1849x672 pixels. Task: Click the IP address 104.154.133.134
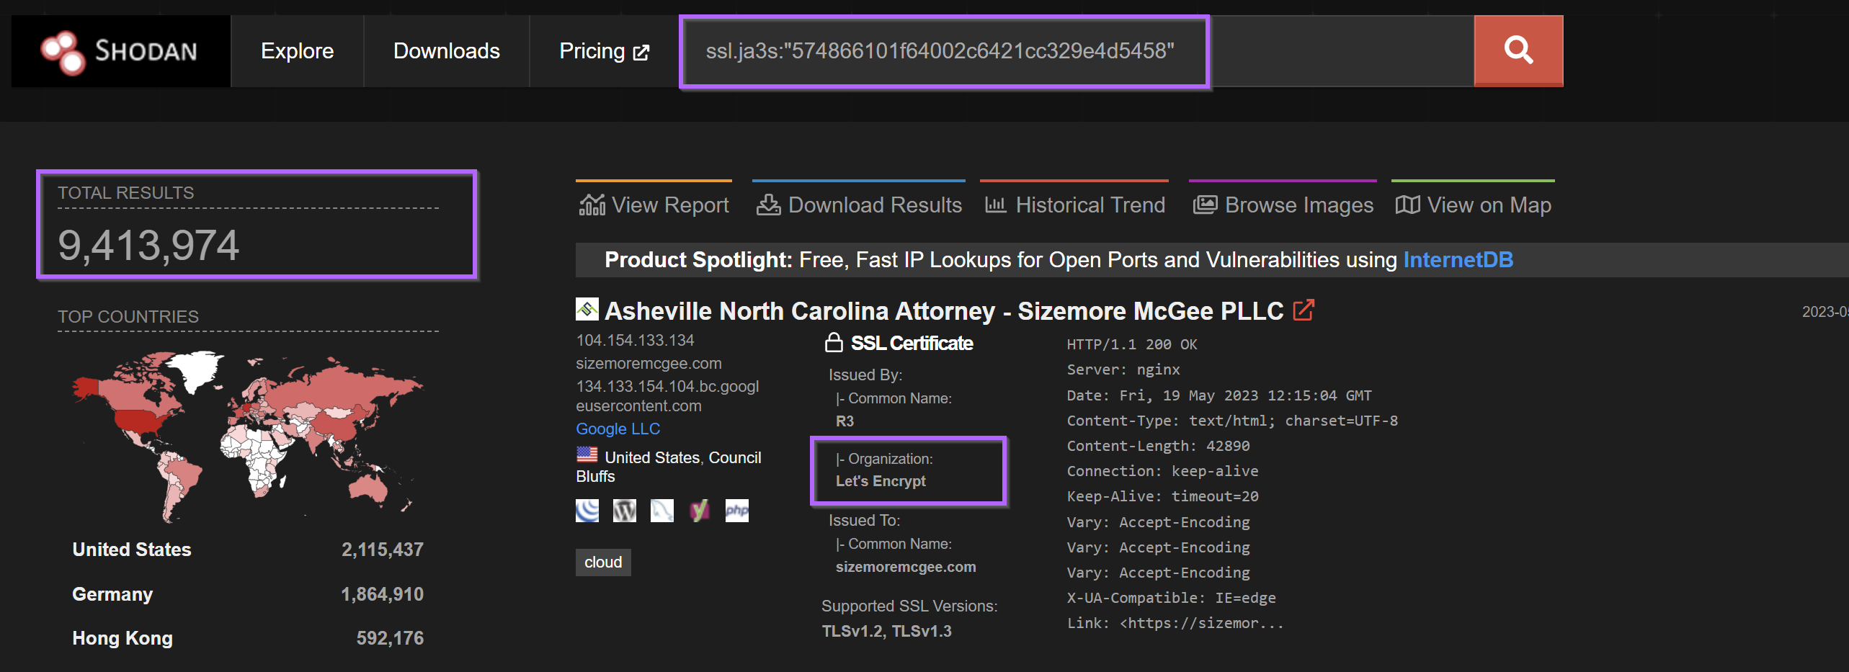click(x=635, y=340)
